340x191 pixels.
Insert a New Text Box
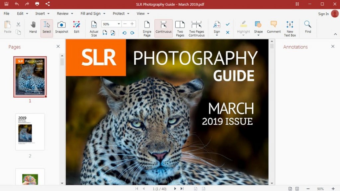290,29
